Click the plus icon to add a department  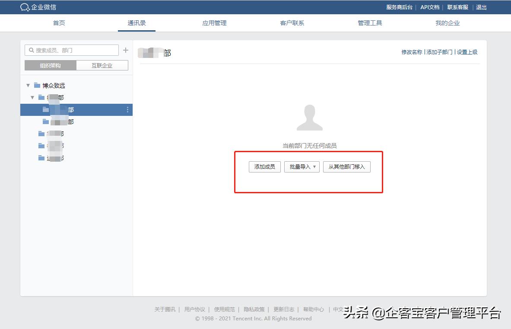click(126, 50)
